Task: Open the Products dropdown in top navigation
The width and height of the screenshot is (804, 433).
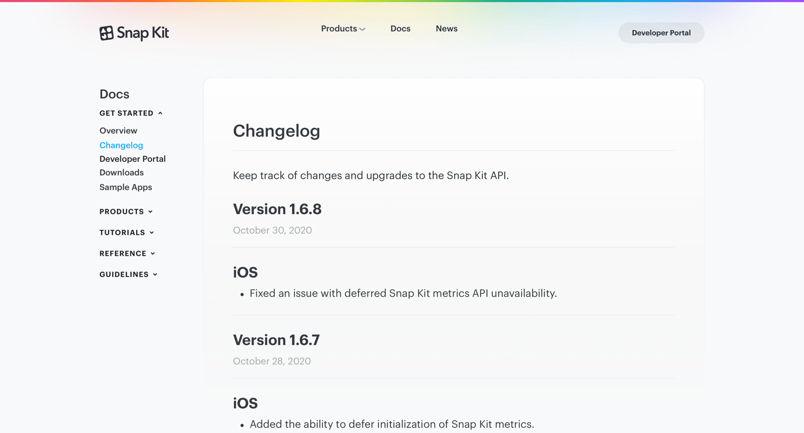Action: 343,29
